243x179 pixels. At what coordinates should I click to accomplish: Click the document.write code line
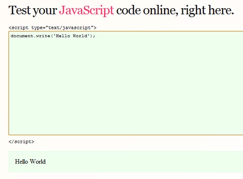(53, 36)
